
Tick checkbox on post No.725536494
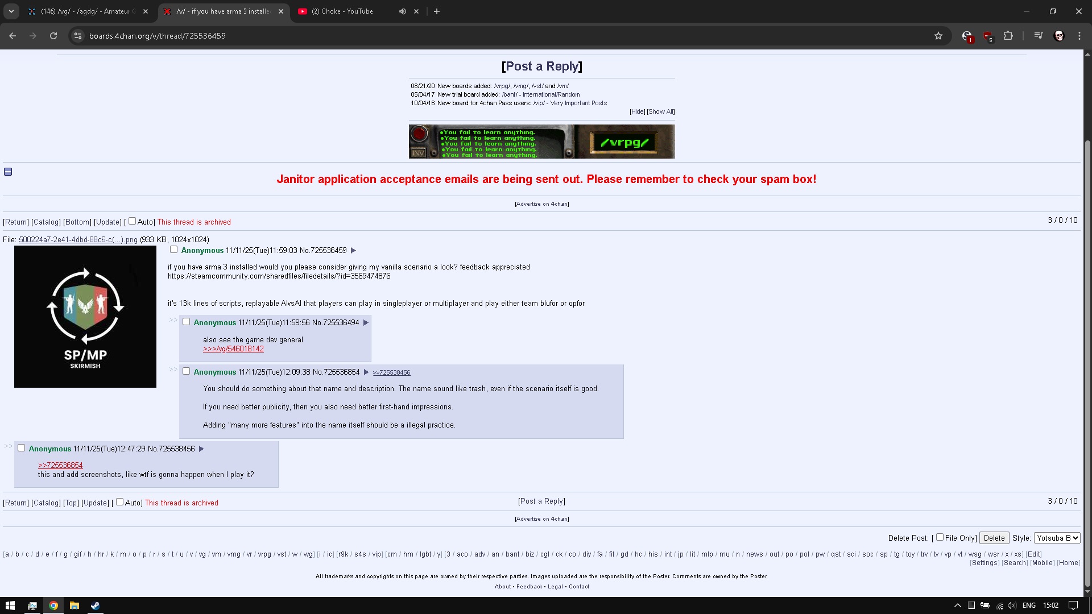coord(186,322)
